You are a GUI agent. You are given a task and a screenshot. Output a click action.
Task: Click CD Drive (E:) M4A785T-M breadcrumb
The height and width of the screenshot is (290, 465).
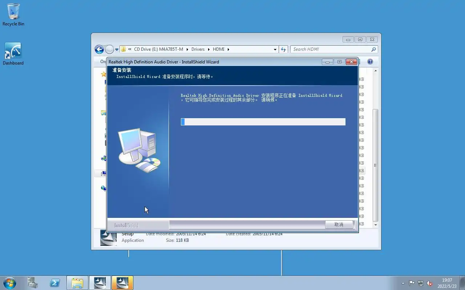tap(158, 49)
